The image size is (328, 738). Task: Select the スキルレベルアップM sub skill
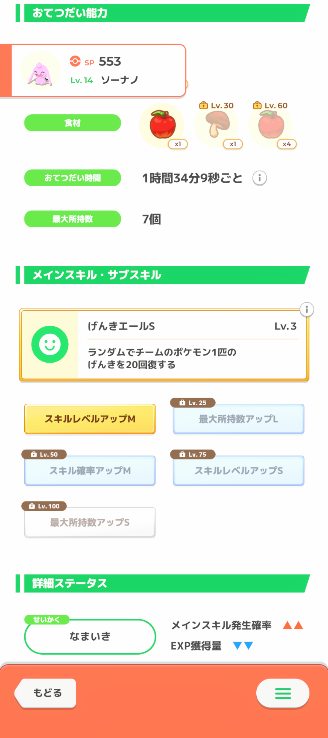90,419
